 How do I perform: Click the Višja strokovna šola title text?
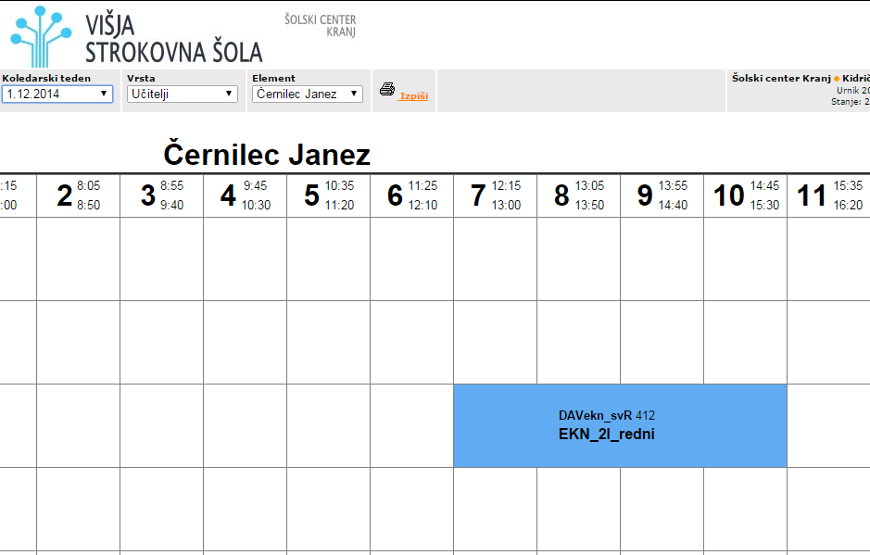point(173,38)
